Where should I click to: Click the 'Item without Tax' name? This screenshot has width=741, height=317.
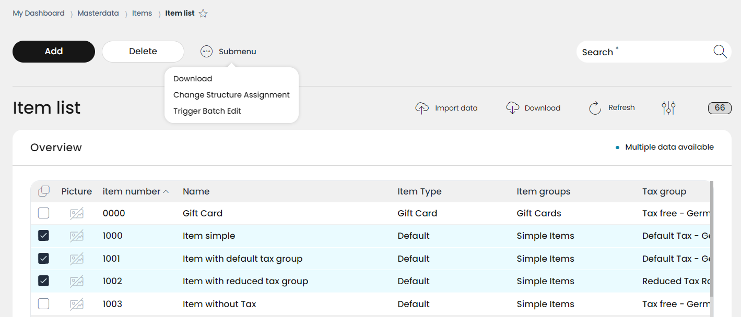[219, 304]
